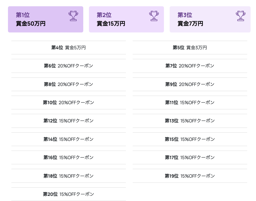Screen dimensions: 256x201
Task: Click the 第15位 15%OFFクーポン row
Action: tap(190, 139)
